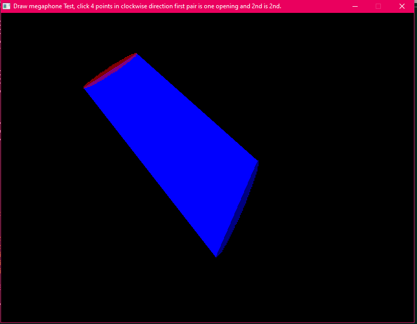Close the Draw megaphone Test window
This screenshot has width=417, height=324.
click(x=402, y=6)
